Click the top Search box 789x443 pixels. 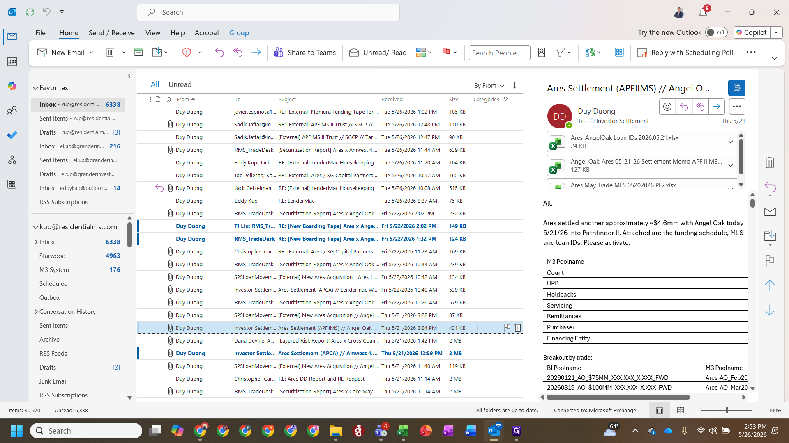coord(268,12)
